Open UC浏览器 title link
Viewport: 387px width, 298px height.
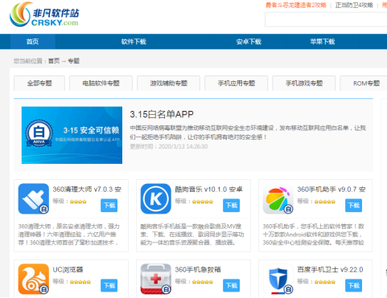pos(68,269)
